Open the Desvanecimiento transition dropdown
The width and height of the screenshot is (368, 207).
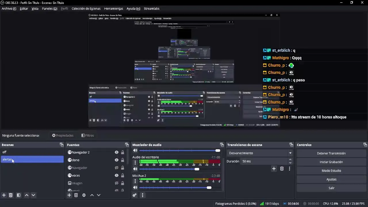tap(260, 153)
